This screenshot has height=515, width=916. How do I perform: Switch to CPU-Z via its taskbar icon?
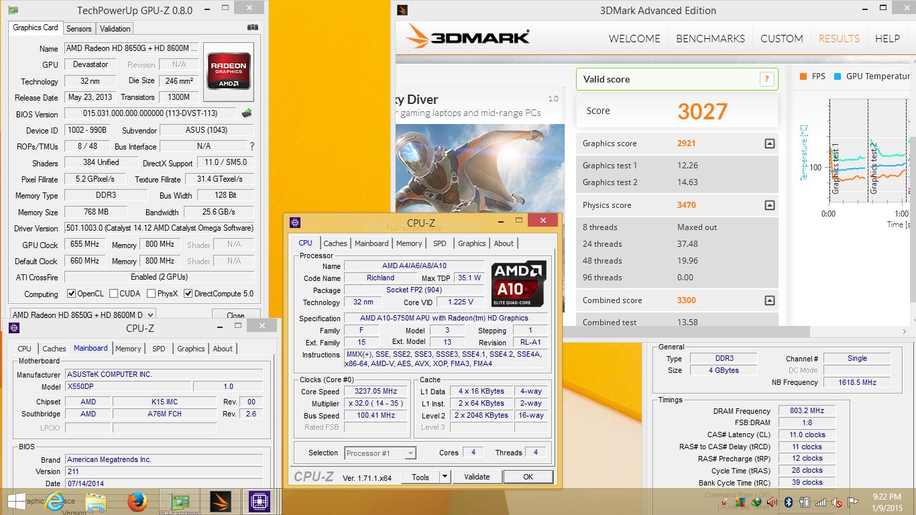(260, 501)
